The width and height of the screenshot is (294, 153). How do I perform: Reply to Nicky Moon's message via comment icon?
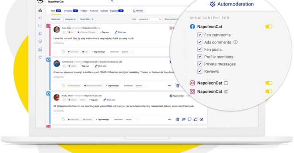[x=190, y=119]
